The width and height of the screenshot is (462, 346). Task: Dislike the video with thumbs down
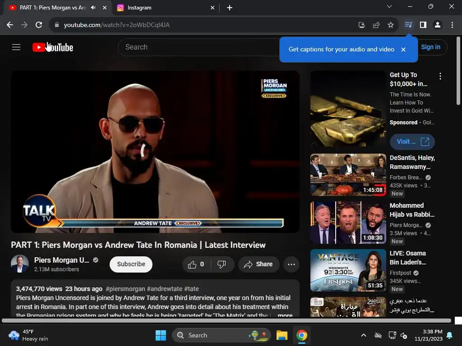(x=222, y=264)
